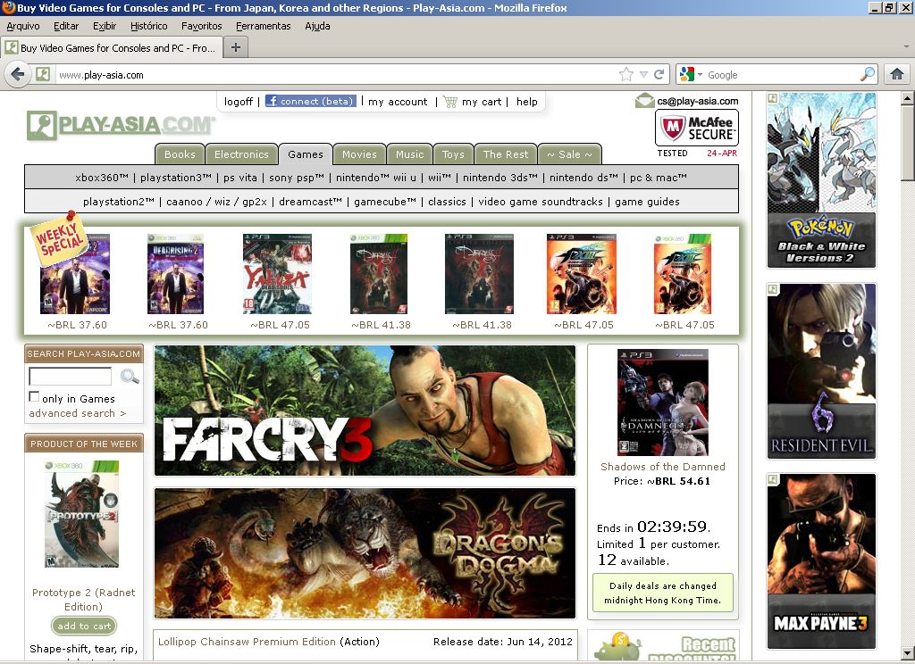Click the bookmark star icon in address bar

(626, 75)
